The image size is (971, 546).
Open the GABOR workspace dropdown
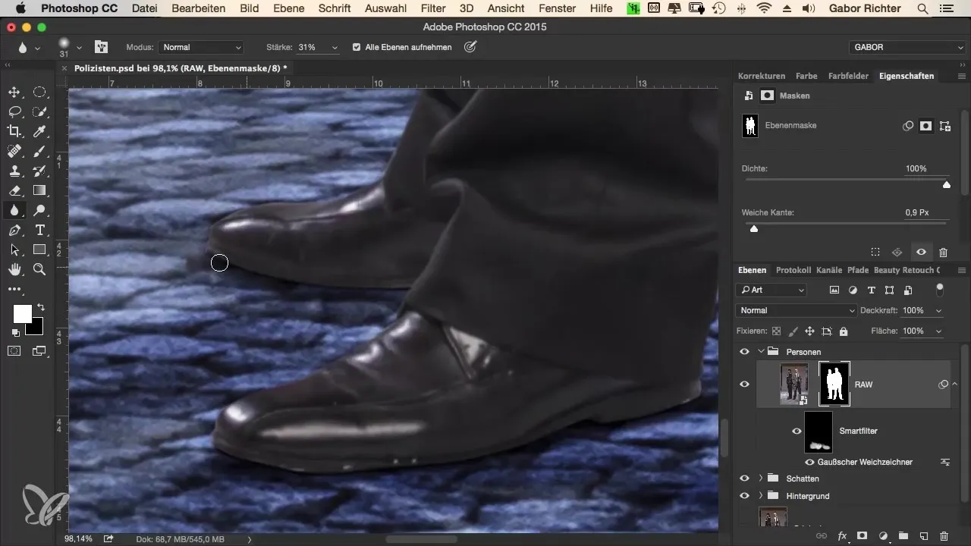[x=907, y=47]
